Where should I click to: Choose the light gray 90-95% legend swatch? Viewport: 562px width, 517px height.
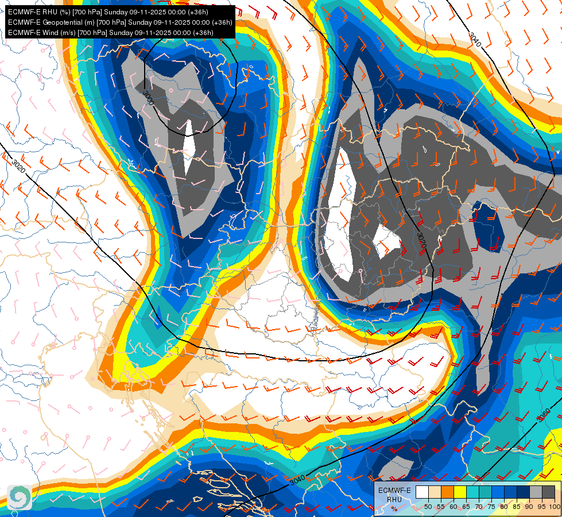[x=536, y=492]
